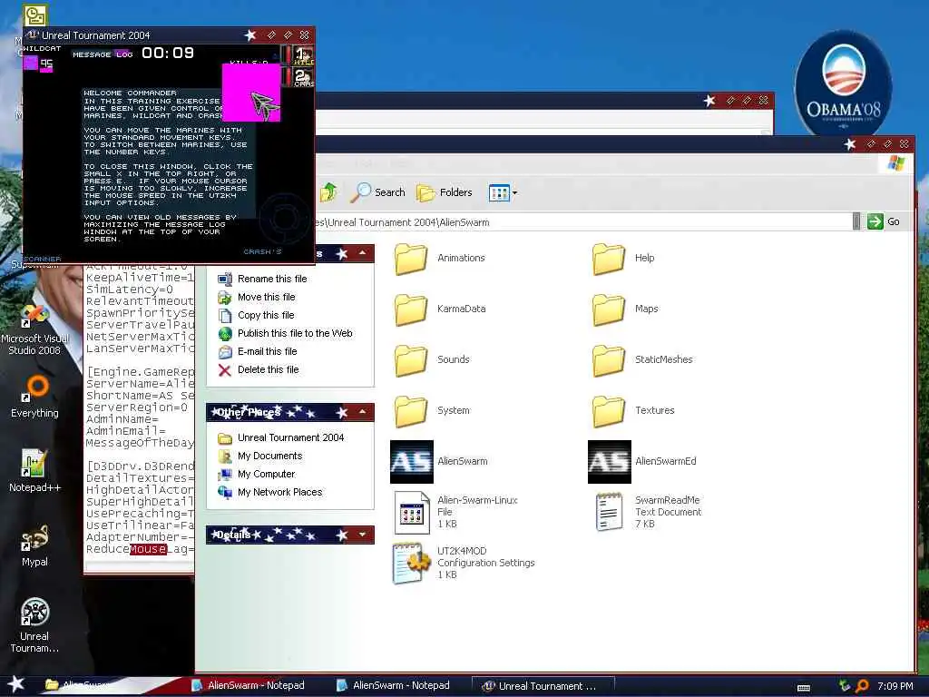Click the keyboard tray icon
Image resolution: width=929 pixels, height=697 pixels.
pyautogui.click(x=804, y=688)
